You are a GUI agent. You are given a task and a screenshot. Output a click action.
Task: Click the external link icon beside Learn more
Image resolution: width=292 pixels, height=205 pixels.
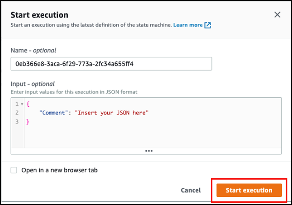(208, 25)
